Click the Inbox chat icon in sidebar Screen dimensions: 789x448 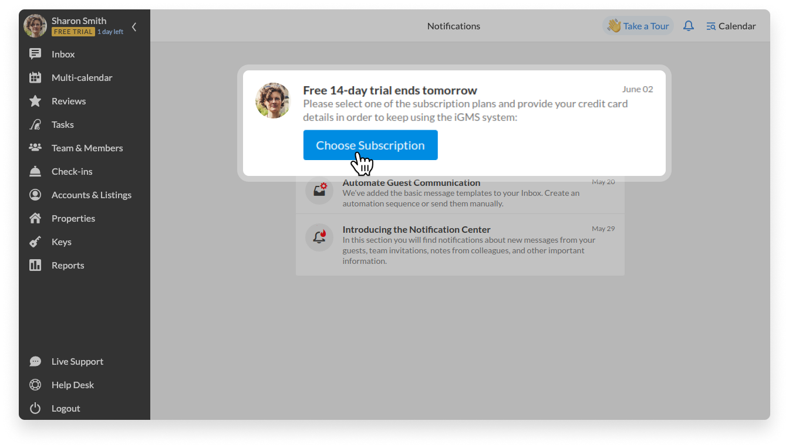[x=35, y=54]
